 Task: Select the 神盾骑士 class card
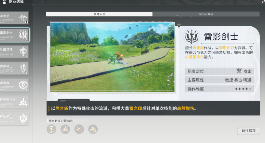coord(14,119)
